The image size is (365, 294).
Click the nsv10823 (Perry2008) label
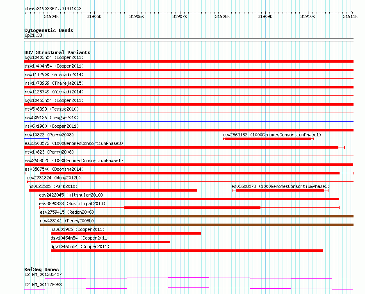pyautogui.click(x=49, y=152)
